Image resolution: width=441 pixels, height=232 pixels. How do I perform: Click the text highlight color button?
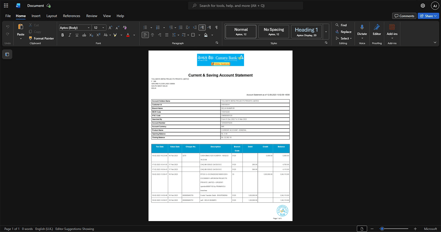coord(115,35)
